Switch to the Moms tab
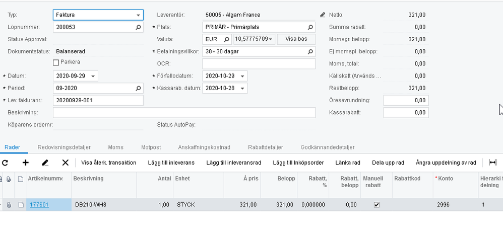Image resolution: width=503 pixels, height=231 pixels. point(115,147)
